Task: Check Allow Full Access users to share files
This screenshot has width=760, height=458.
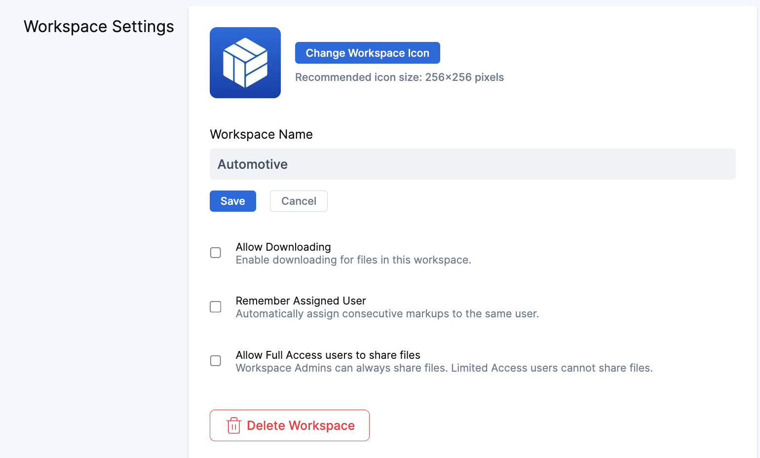Action: pyautogui.click(x=216, y=361)
